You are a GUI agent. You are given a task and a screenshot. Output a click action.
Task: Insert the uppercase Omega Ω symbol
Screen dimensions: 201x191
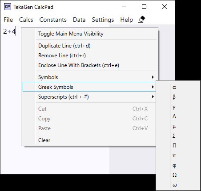click(x=178, y=175)
